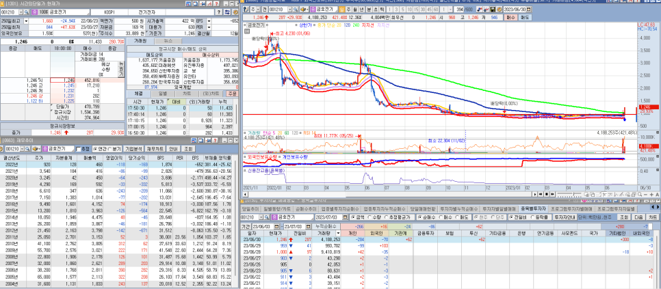Screen dimensions: 661x289
Task: Click the 재무차트 button
Action: click(154, 149)
